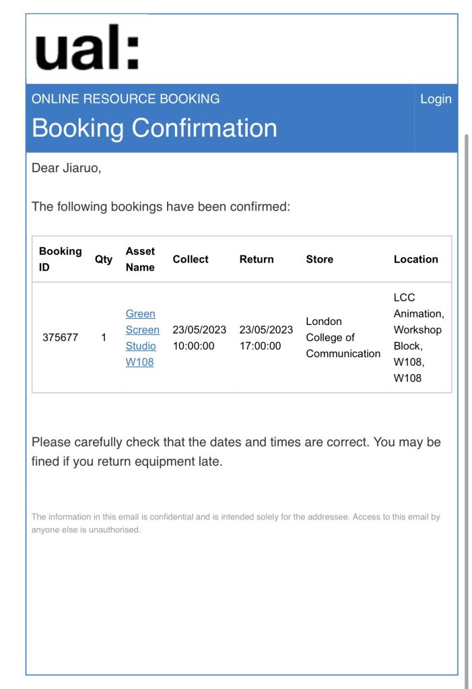The height and width of the screenshot is (689, 472).
Task: Click the Dear Jiaruo greeting text
Action: click(67, 168)
